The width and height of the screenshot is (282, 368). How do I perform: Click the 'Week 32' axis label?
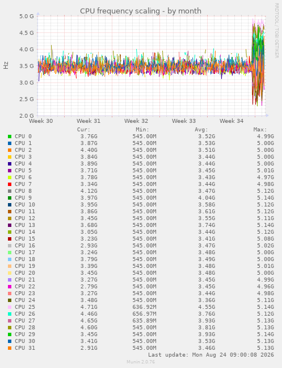pyautogui.click(x=136, y=121)
